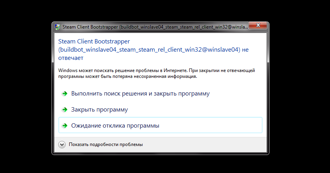Pick "Ожидание отклика программы" to keep waiting
The width and height of the screenshot is (330, 173).
click(x=115, y=126)
